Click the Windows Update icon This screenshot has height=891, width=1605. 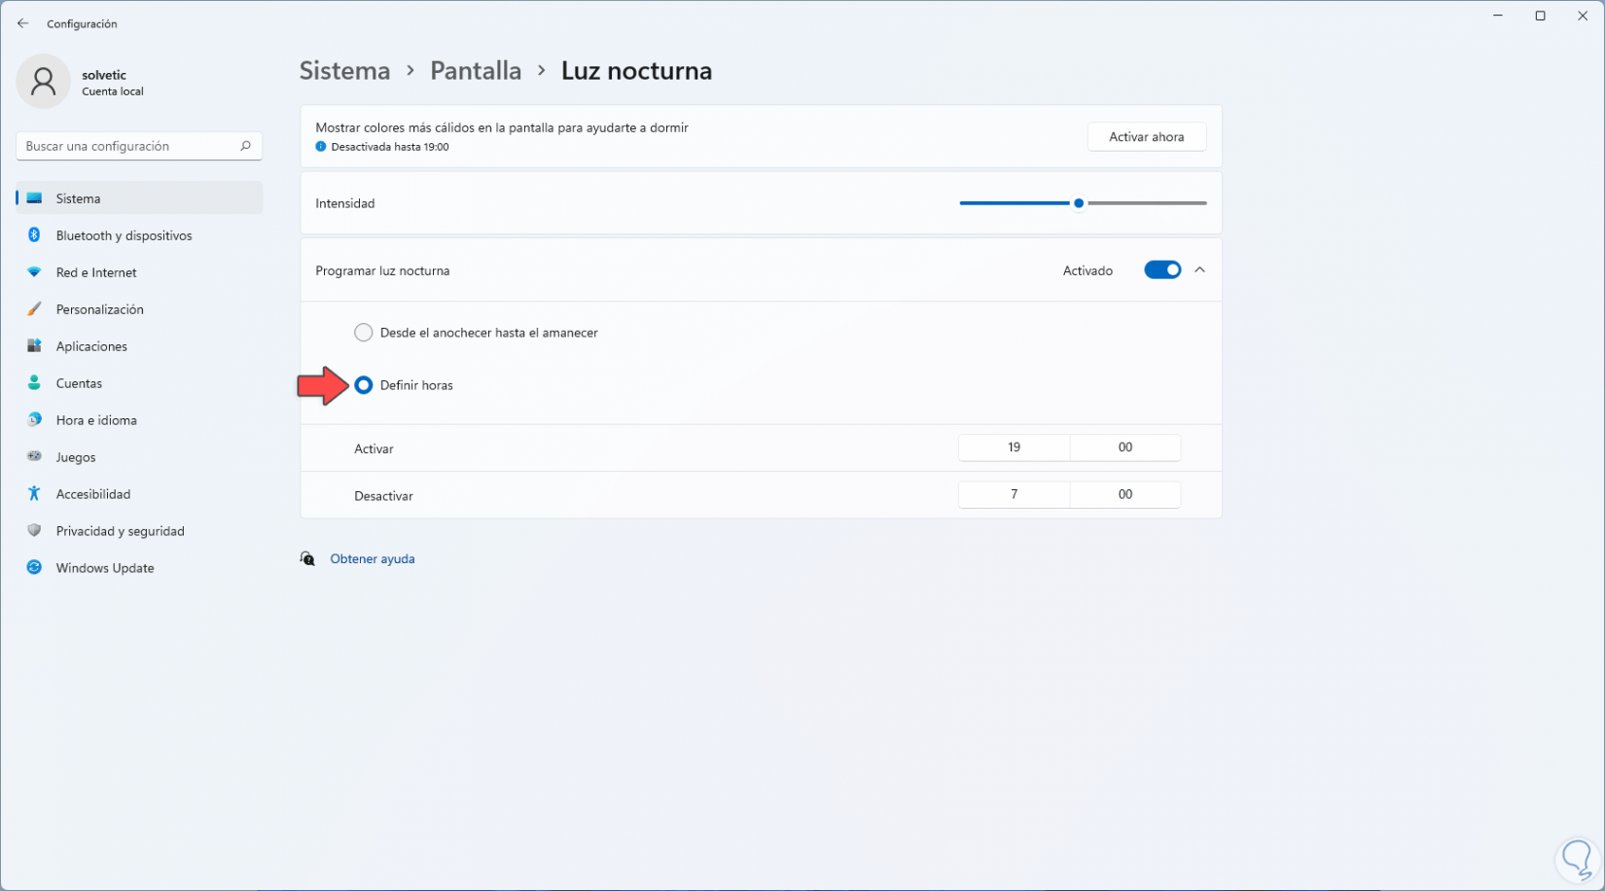tap(34, 568)
